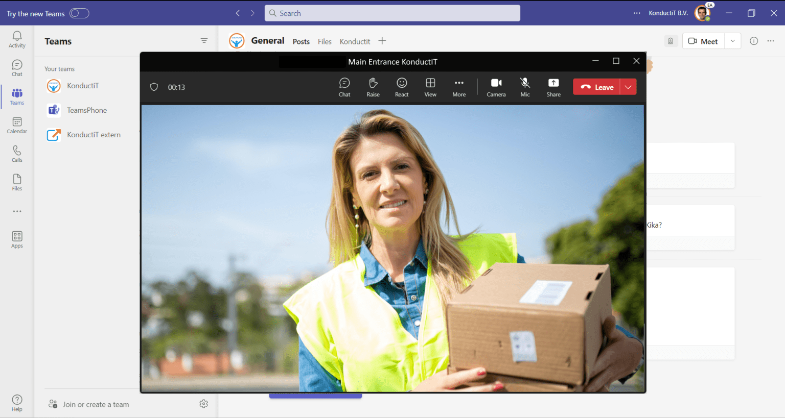Click Join or create a team

pos(96,404)
